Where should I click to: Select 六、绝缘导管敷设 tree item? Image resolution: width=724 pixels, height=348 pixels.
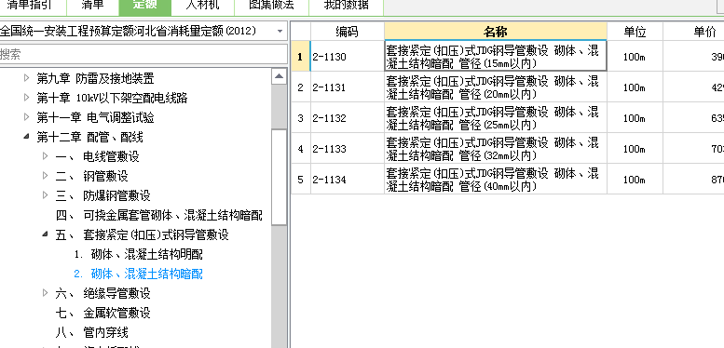[102, 293]
